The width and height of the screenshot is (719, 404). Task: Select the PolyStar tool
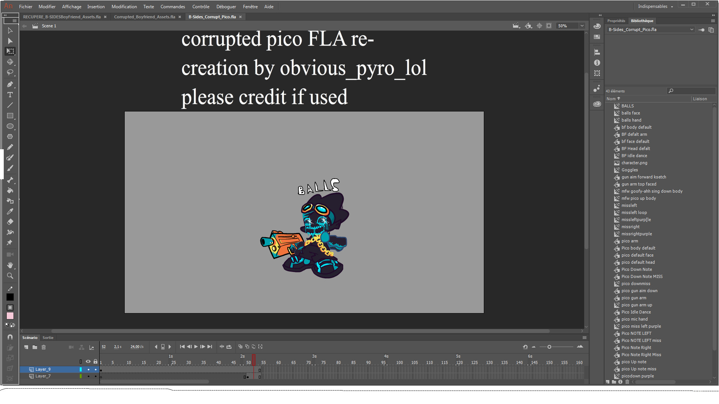(10, 137)
